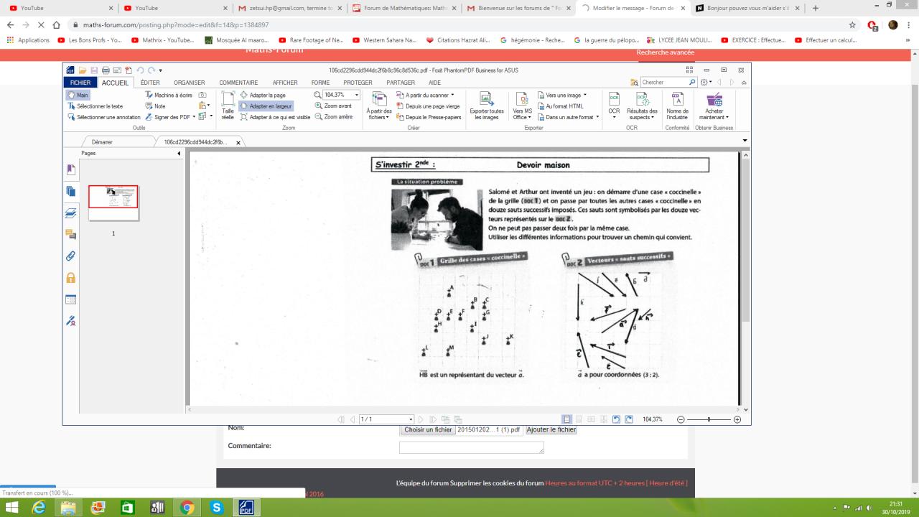The image size is (919, 517).
Task: Open the PARTAGER ribbon tab
Action: (401, 83)
